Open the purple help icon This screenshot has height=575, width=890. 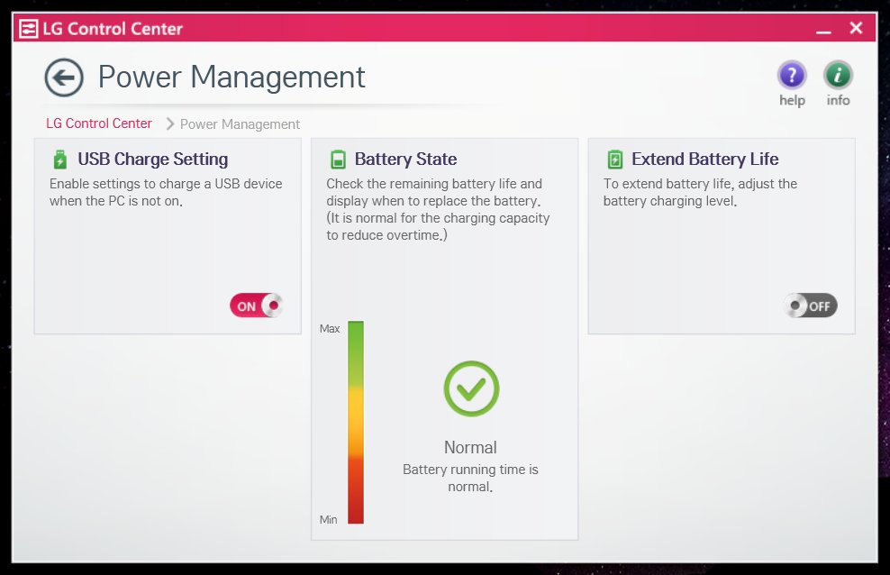pos(792,75)
